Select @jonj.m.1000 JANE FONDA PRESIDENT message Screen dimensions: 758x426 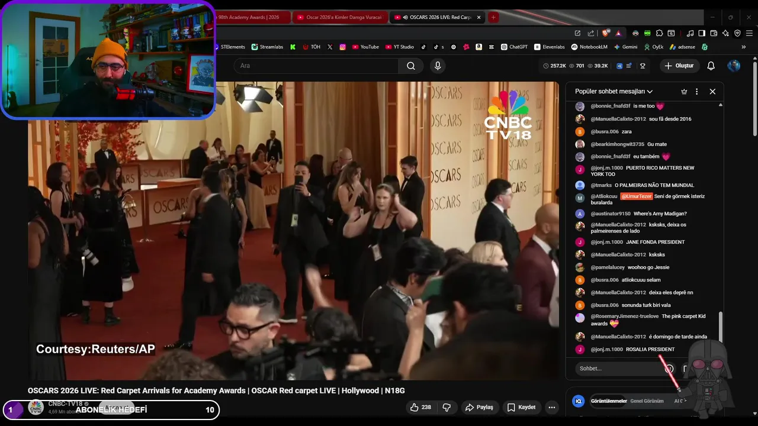click(637, 242)
